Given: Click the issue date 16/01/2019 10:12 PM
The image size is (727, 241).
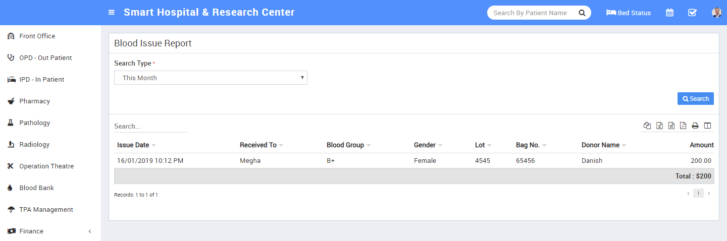Looking at the screenshot, I should point(150,161).
